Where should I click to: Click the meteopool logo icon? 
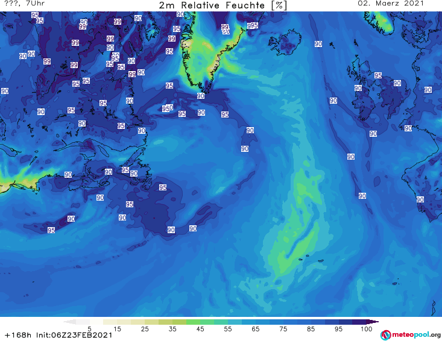click(x=385, y=335)
